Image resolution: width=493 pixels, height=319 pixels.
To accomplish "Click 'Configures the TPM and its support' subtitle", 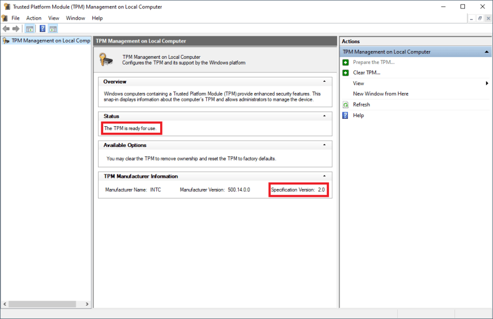I will pyautogui.click(x=184, y=63).
